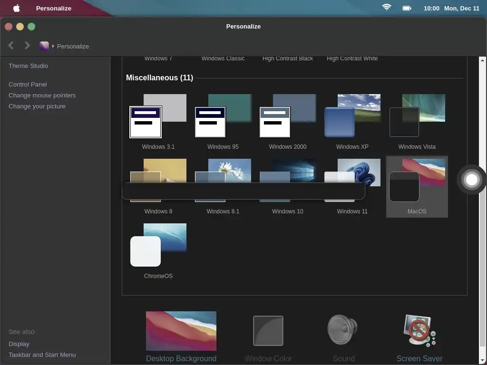The image size is (487, 365).
Task: Open Theme Studio link
Action: [28, 66]
